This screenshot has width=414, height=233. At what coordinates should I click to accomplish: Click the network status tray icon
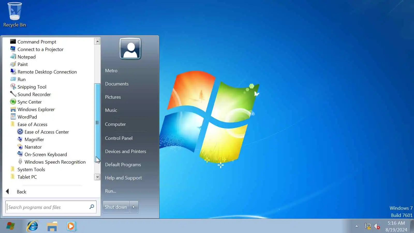click(367, 226)
